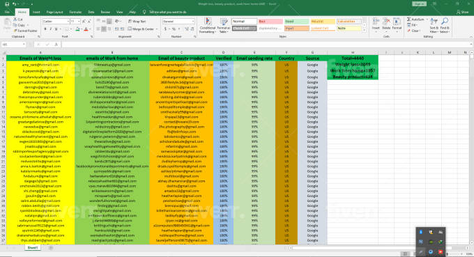Open Find & Select magnifier

pyautogui.click(x=445, y=25)
